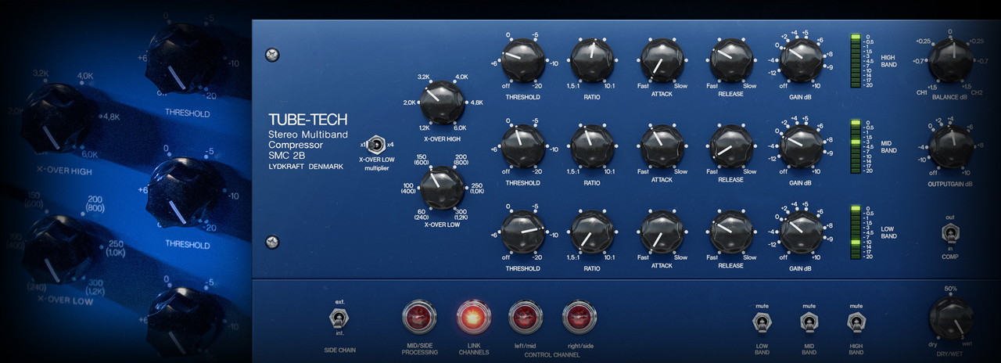This screenshot has height=363, width=1001.
Task: Click the Output Gain dB knob
Action: [950, 146]
